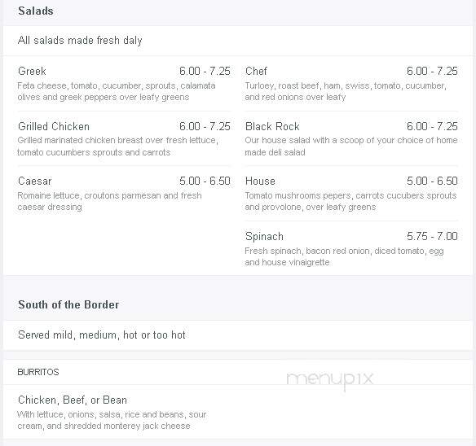Click the Spinach salad name
Viewport: 476px width, 446px height.
(x=264, y=237)
